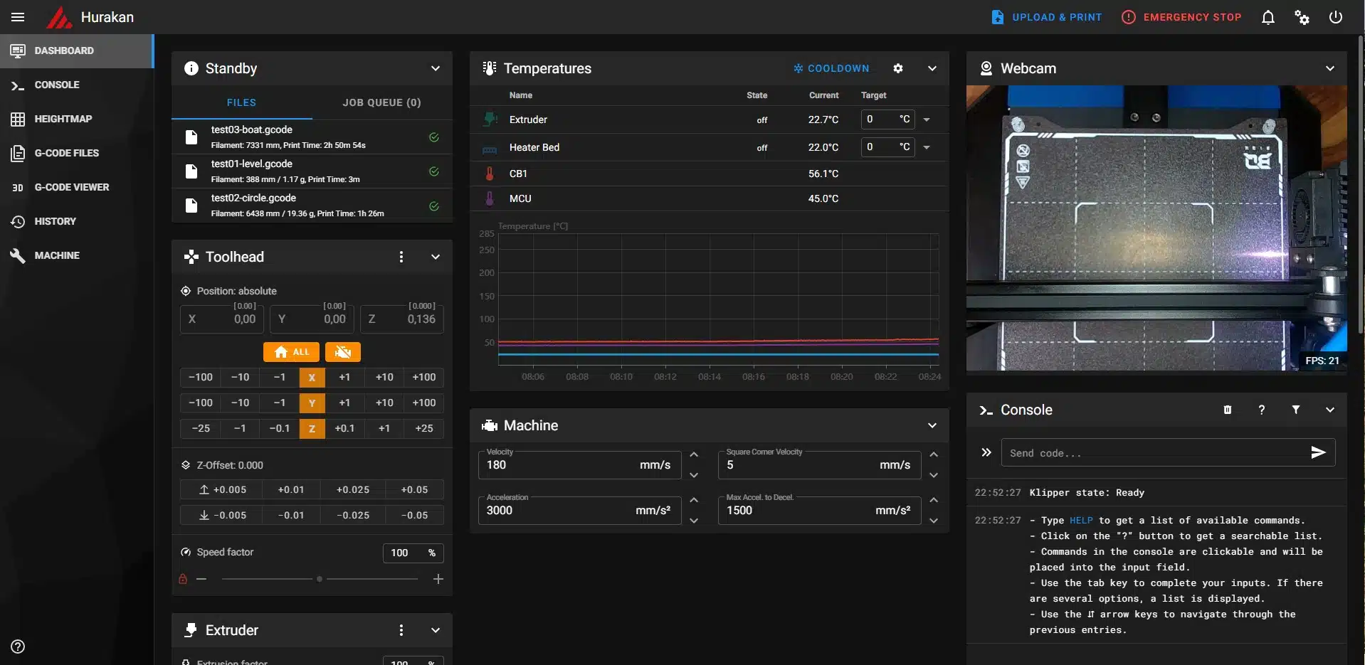Image resolution: width=1365 pixels, height=665 pixels.
Task: Send the console command arrow
Action: click(1318, 452)
